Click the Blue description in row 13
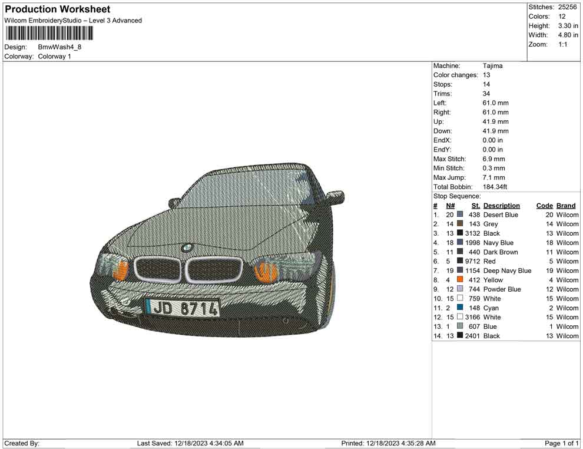 coord(490,326)
